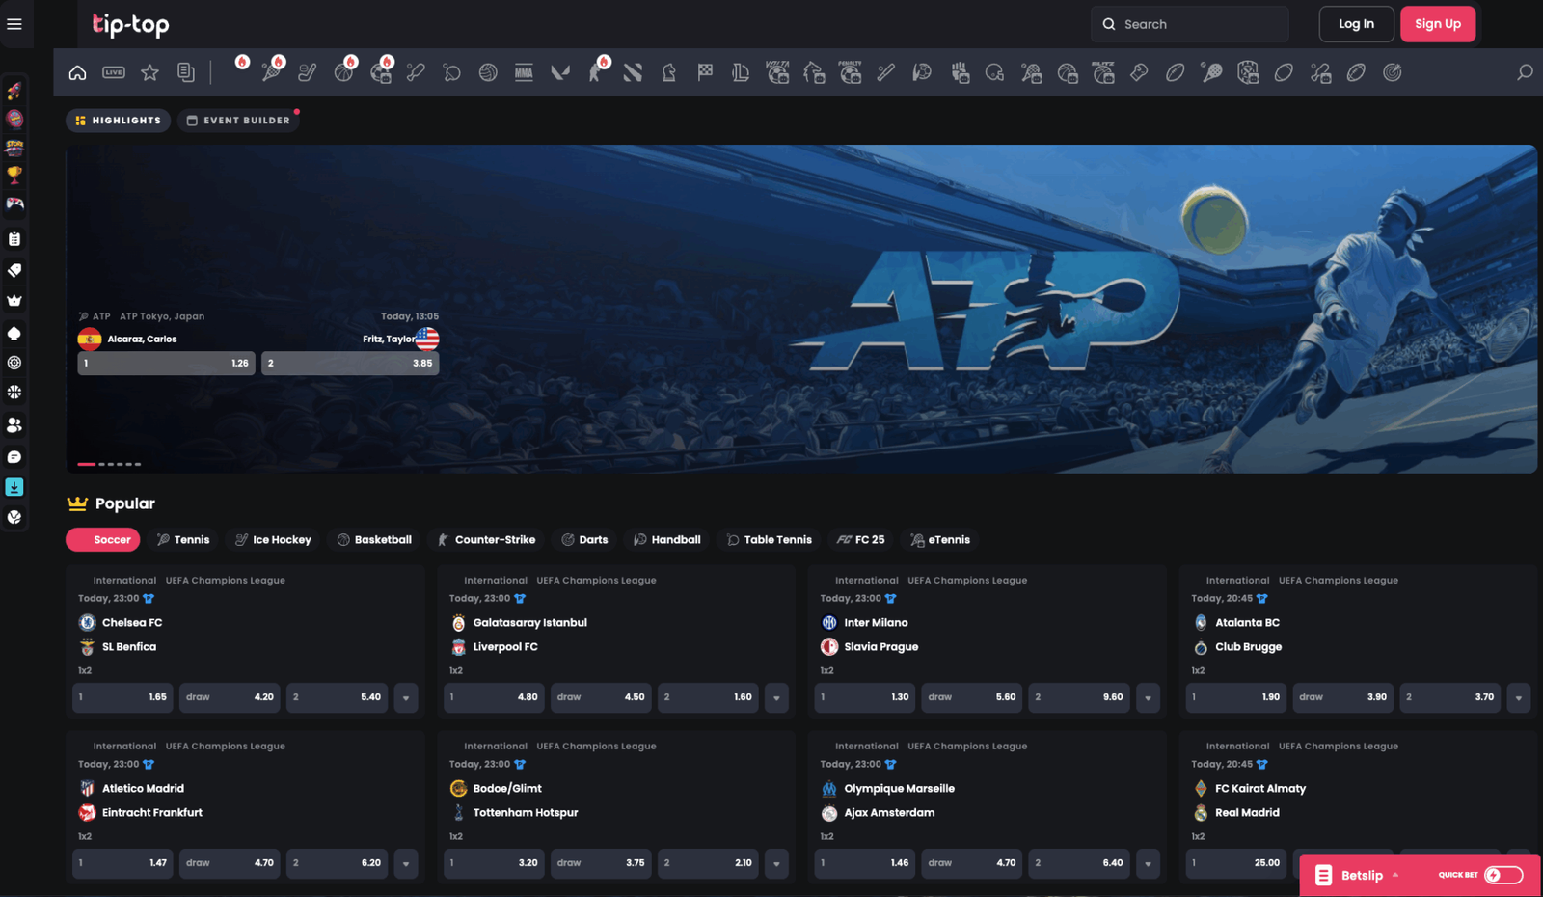
Task: Click the first banner carousel indicator
Action: point(87,464)
